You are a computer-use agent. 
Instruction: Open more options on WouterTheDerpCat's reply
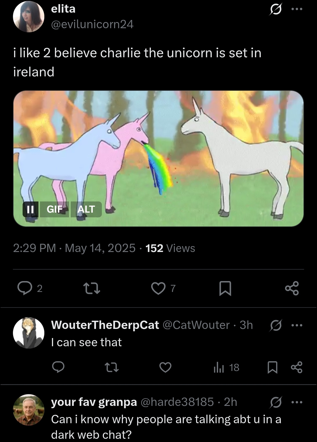[x=297, y=325]
